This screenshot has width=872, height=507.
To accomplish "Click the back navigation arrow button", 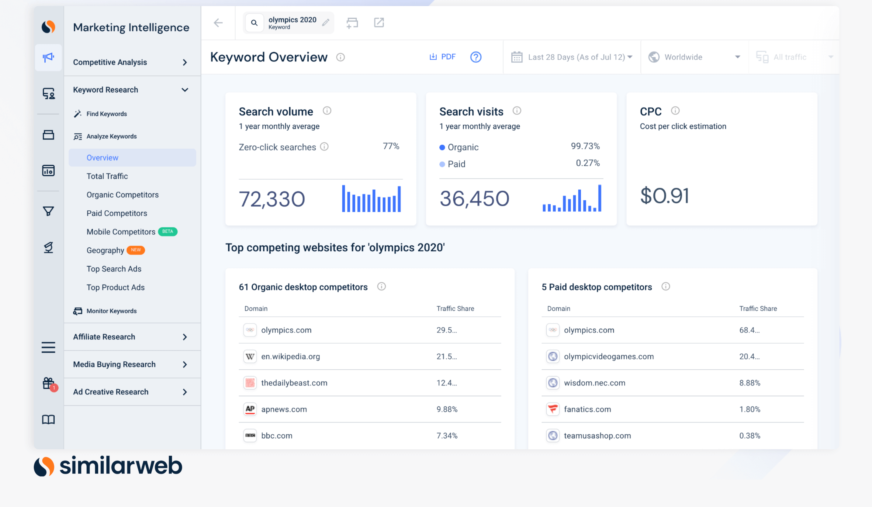I will pyautogui.click(x=218, y=22).
